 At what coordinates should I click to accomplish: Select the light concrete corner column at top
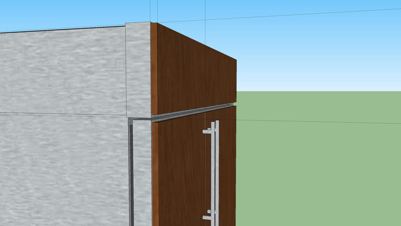tap(138, 66)
